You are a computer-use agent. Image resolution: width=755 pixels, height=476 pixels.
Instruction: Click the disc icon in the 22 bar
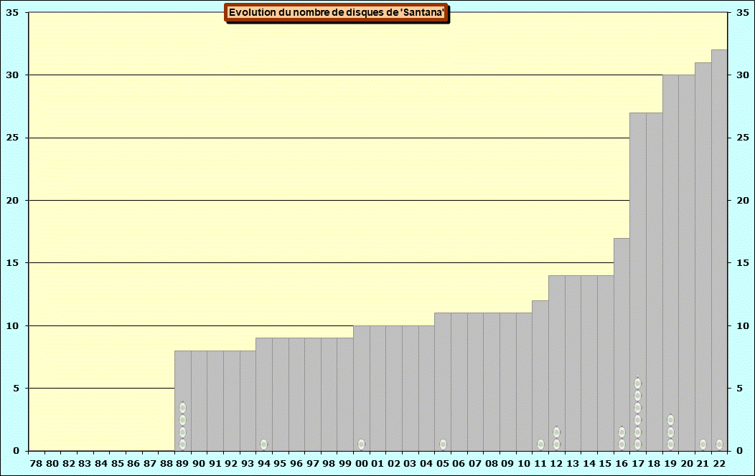click(719, 444)
